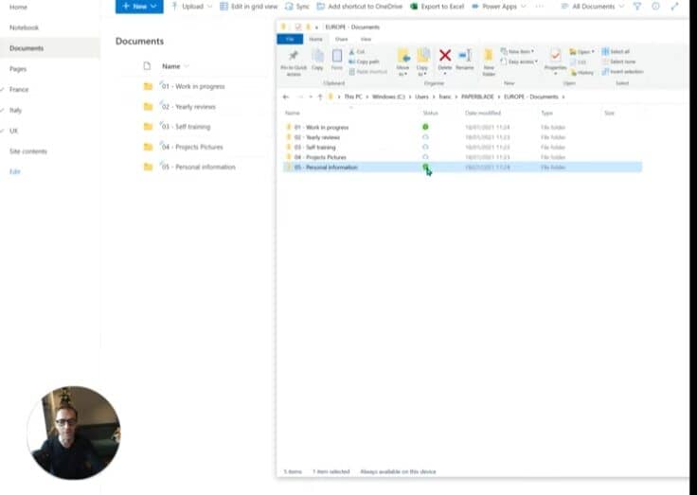Click cloud status icon of Yearly reviews
Image resolution: width=697 pixels, height=495 pixels.
coord(425,137)
